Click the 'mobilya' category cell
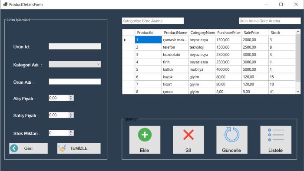Screen dimensions: 304x171 click(x=202, y=69)
